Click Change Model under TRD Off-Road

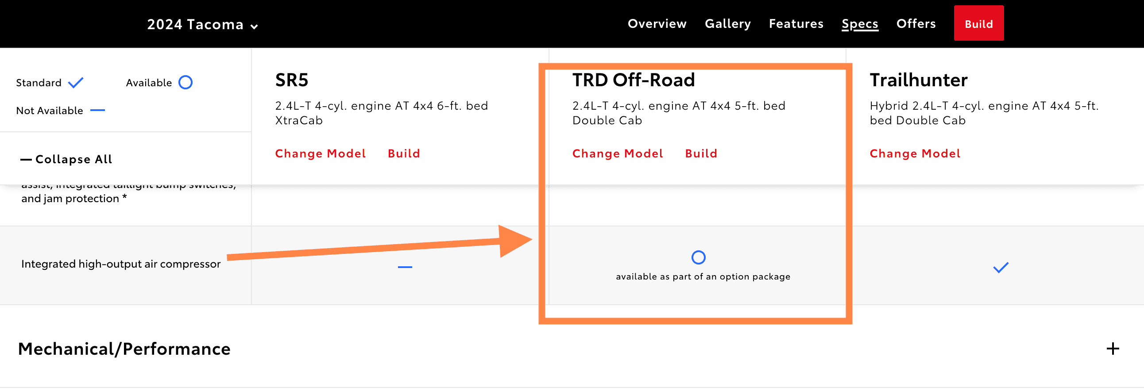(x=617, y=153)
